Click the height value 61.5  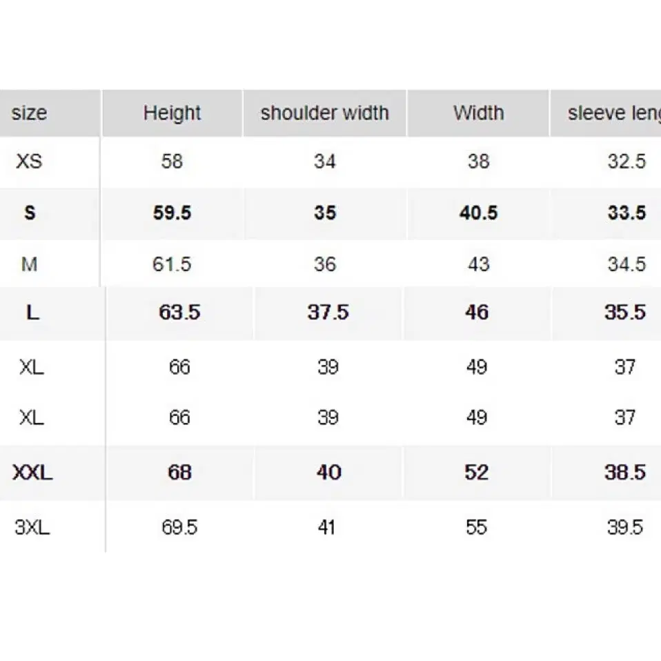172,264
